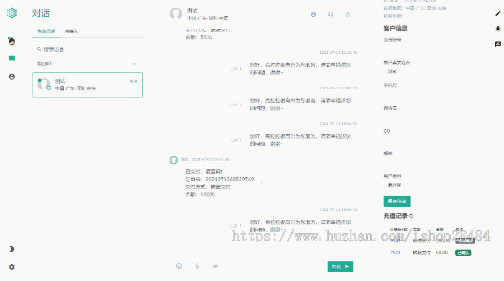Click the 测试 avatar beside 15:04:46 message

(174, 160)
